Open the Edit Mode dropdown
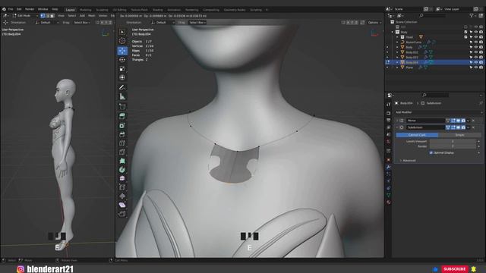Image resolution: width=486 pixels, height=273 pixels. 25,15
